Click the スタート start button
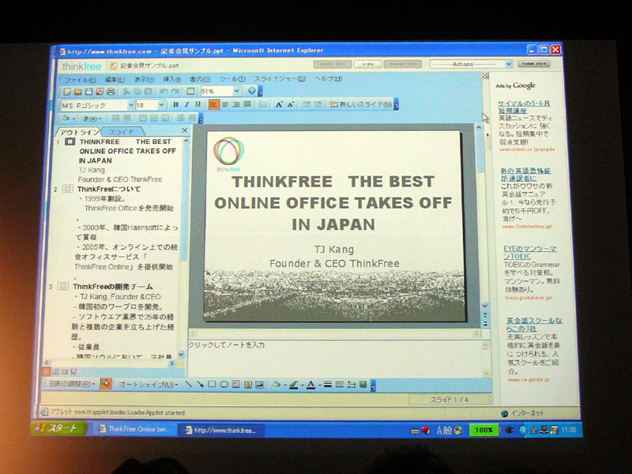The image size is (632, 474). coord(58,427)
